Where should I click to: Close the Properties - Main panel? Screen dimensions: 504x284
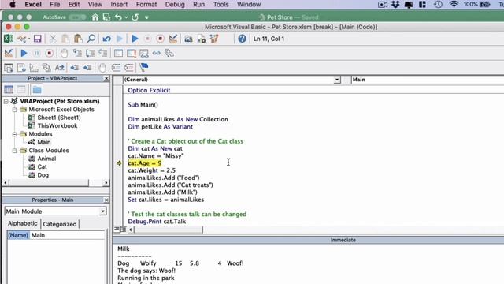click(x=106, y=200)
